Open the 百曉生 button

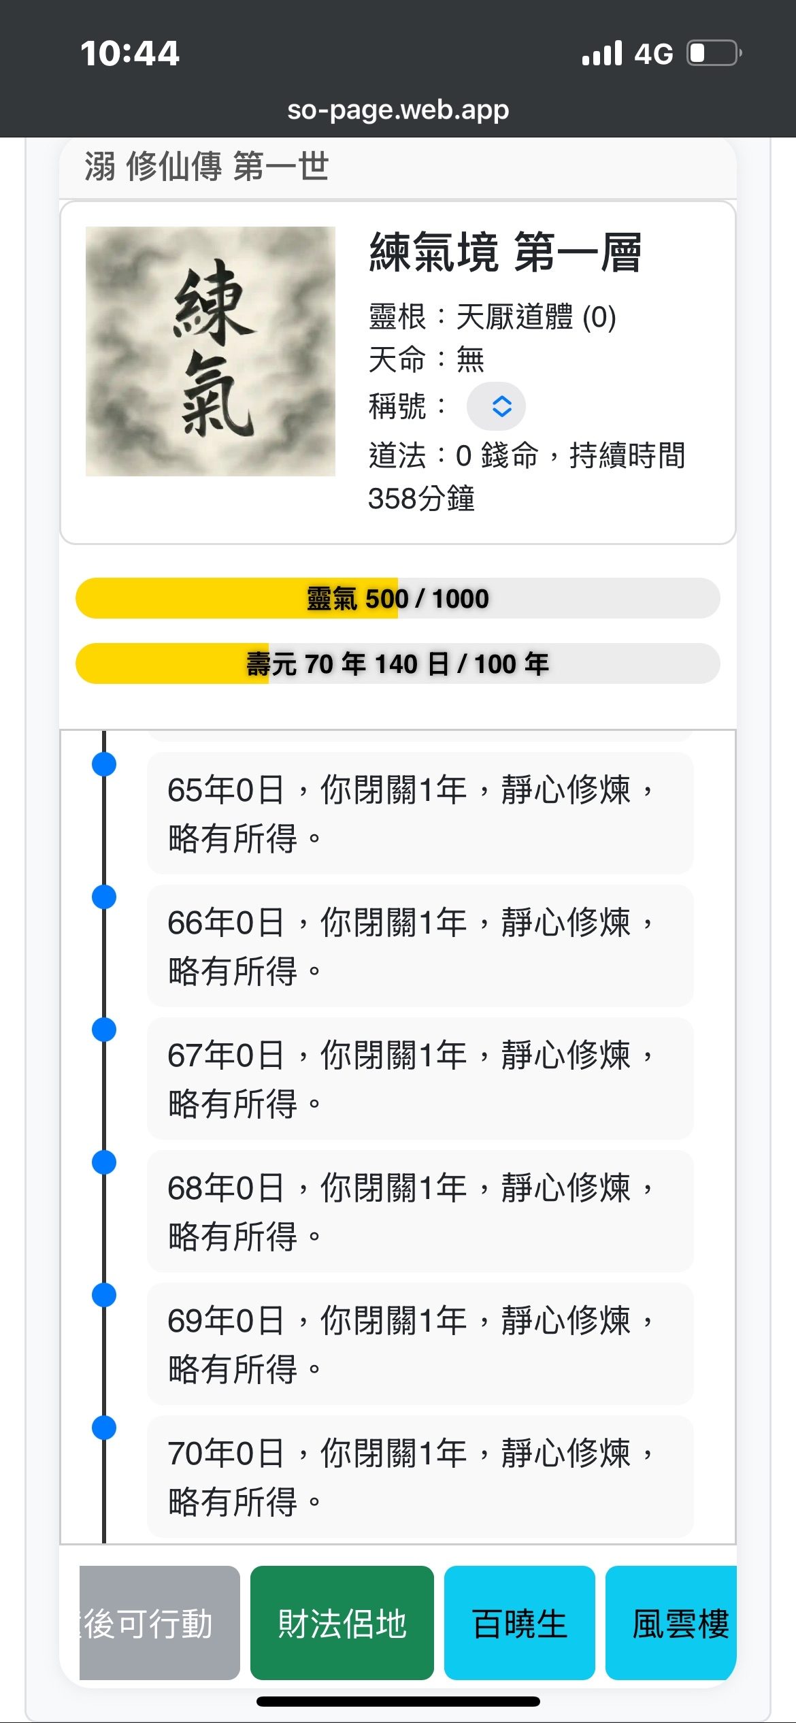coord(519,1623)
